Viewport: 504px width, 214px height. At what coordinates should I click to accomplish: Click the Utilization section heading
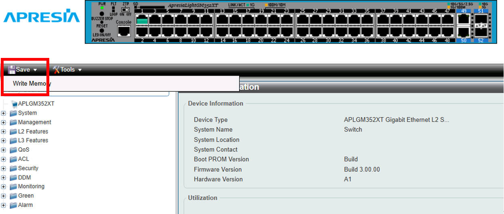click(203, 198)
